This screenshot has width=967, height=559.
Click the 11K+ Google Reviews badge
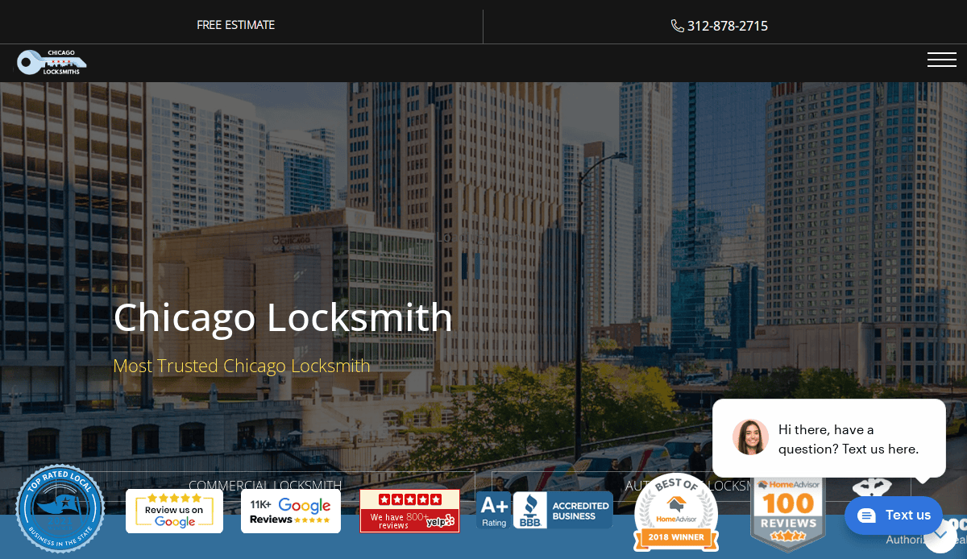coord(290,511)
